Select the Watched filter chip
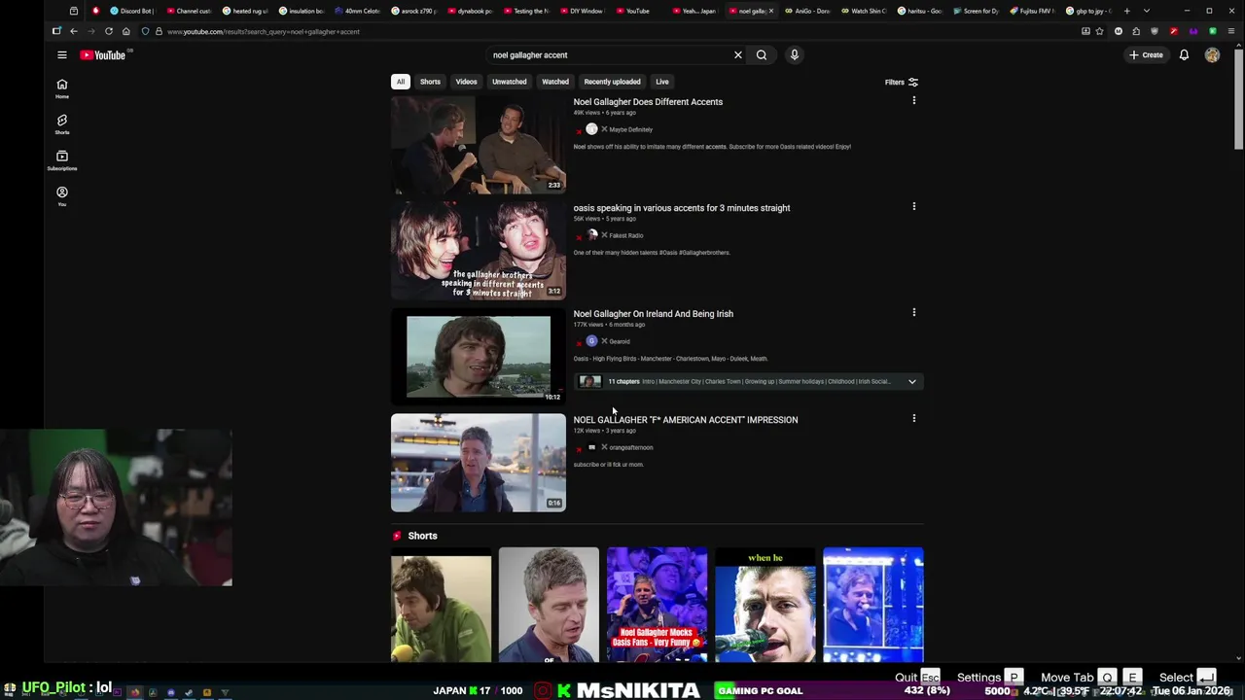The height and width of the screenshot is (700, 1245). 554,82
